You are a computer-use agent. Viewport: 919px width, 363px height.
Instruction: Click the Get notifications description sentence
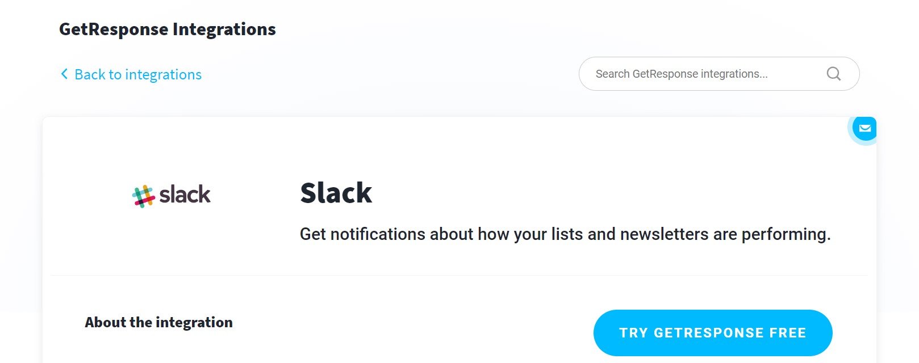565,234
